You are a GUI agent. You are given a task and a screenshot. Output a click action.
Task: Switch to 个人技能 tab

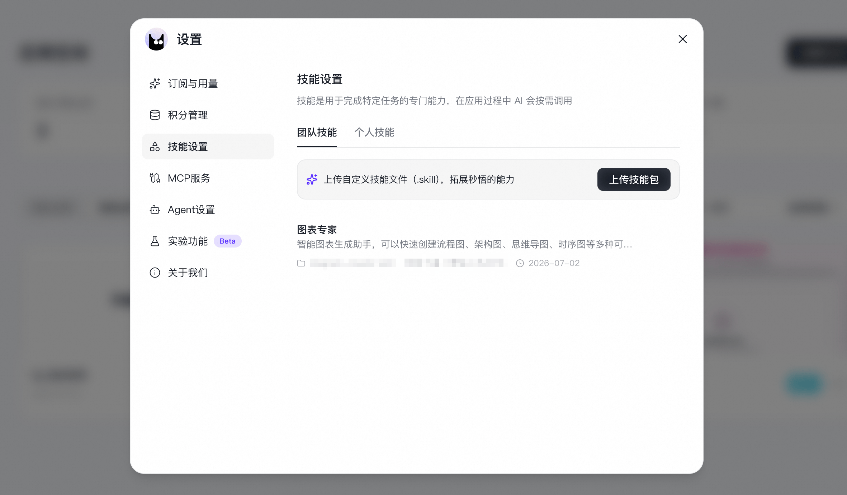coord(374,133)
